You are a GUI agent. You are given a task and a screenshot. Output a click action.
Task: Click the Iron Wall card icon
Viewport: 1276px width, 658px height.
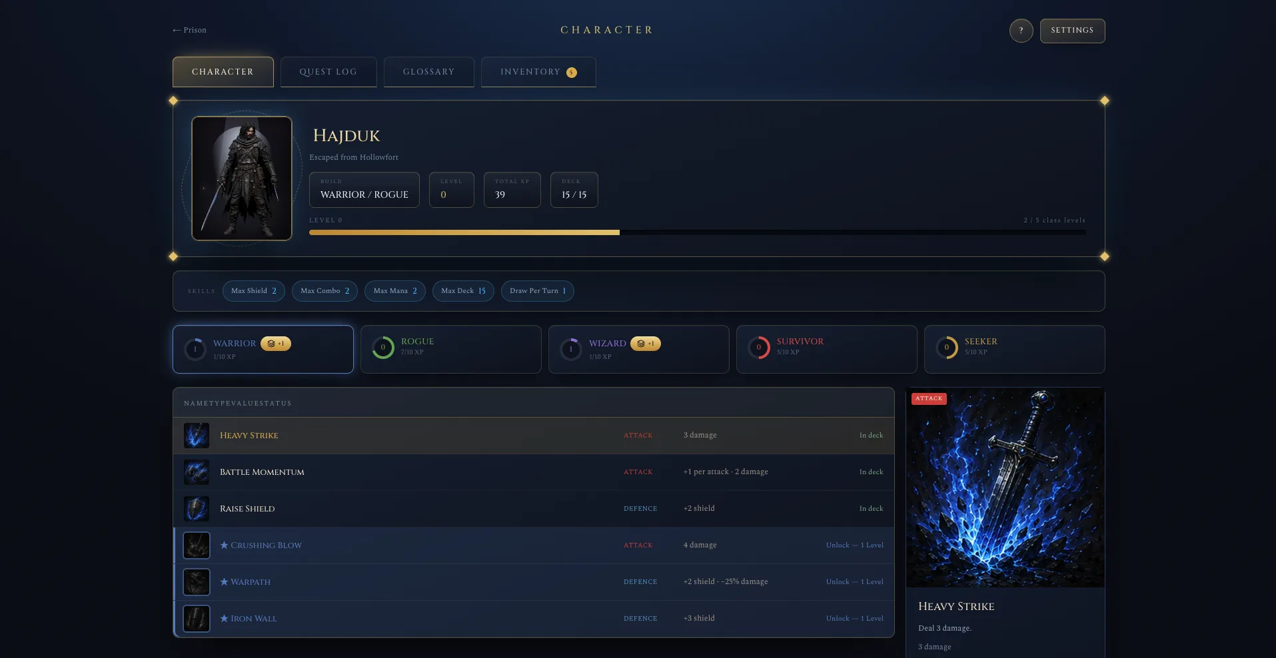click(197, 619)
